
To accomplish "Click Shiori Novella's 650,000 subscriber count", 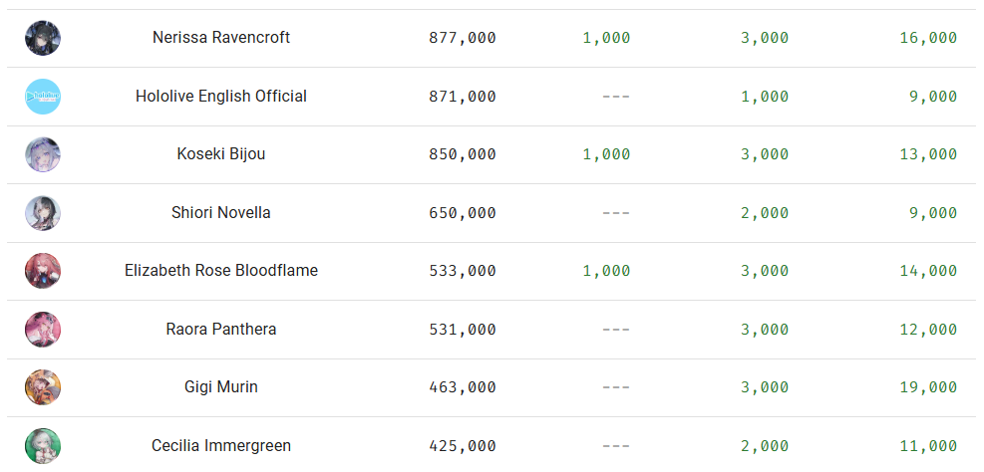I will click(x=462, y=213).
